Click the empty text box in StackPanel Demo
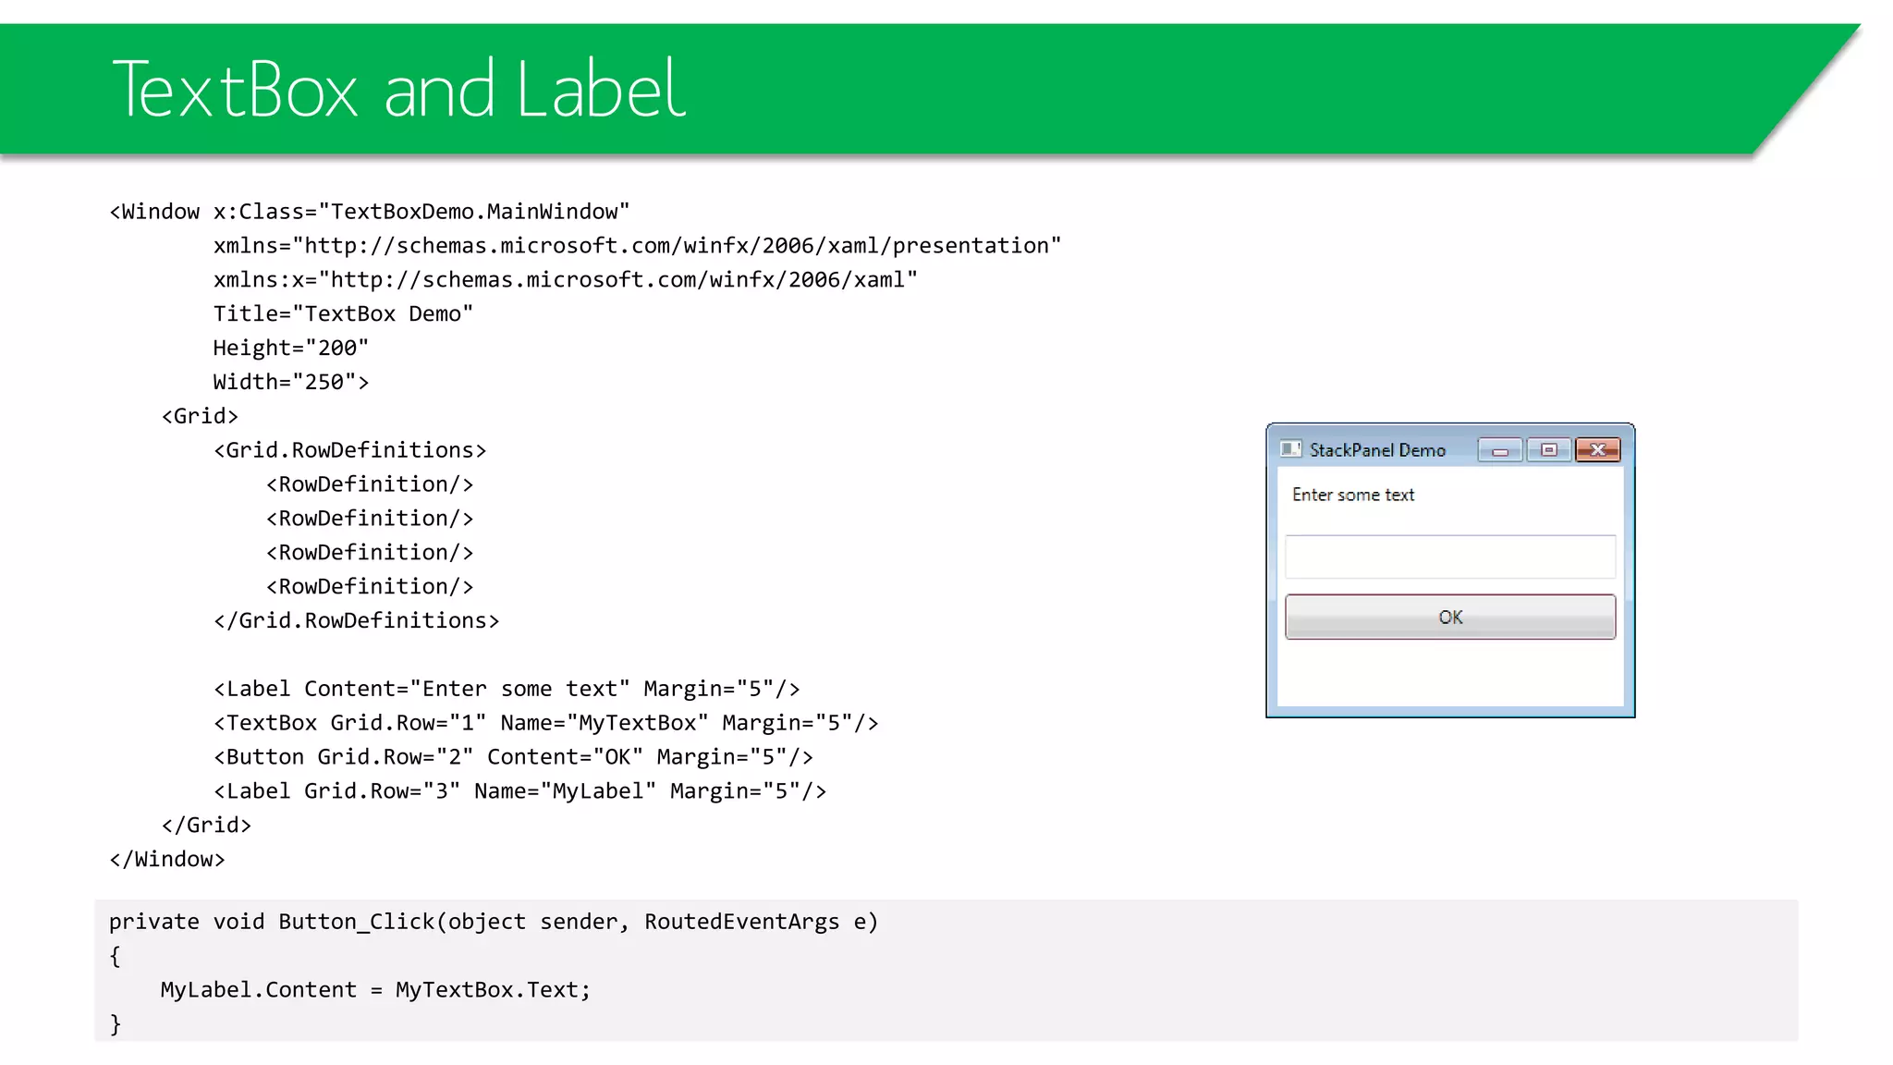Viewport: 1893px width, 1065px height. pyautogui.click(x=1450, y=557)
